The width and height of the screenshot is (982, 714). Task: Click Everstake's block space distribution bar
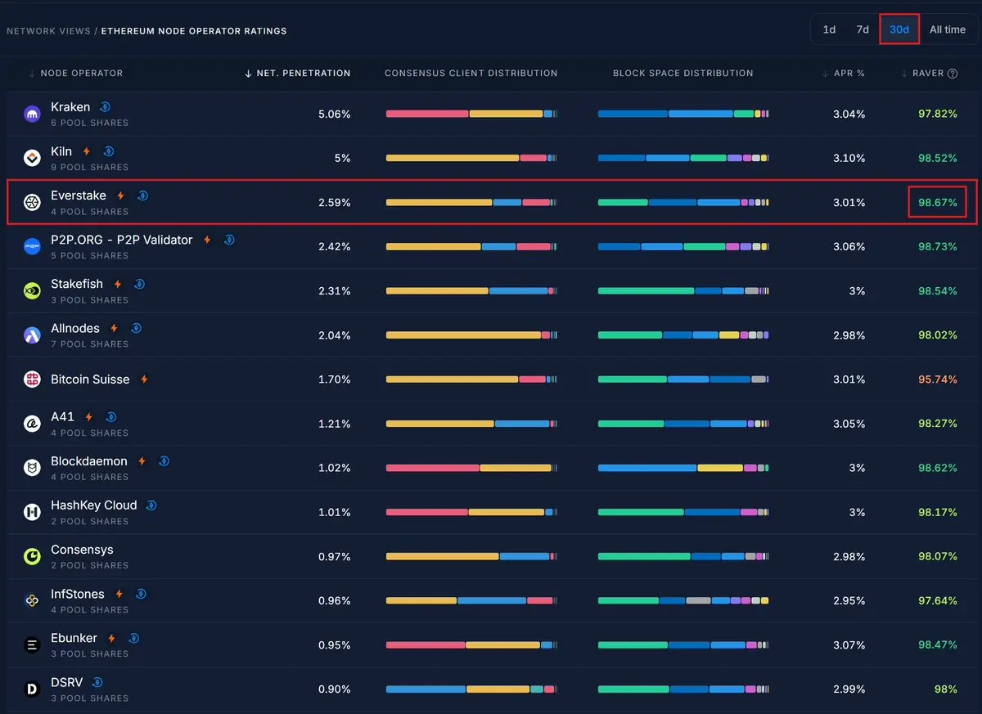683,202
